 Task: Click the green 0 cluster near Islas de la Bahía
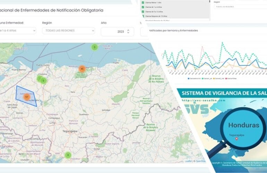[95, 47]
